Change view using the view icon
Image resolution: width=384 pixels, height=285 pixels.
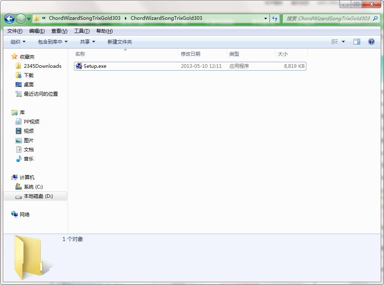pyautogui.click(x=335, y=42)
